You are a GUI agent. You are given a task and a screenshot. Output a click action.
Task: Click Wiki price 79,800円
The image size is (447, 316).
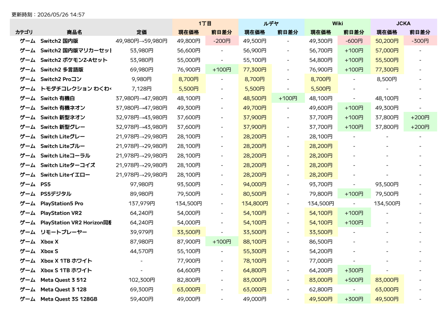(x=321, y=194)
